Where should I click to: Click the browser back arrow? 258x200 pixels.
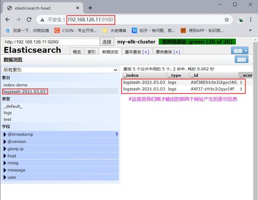pyautogui.click(x=8, y=20)
